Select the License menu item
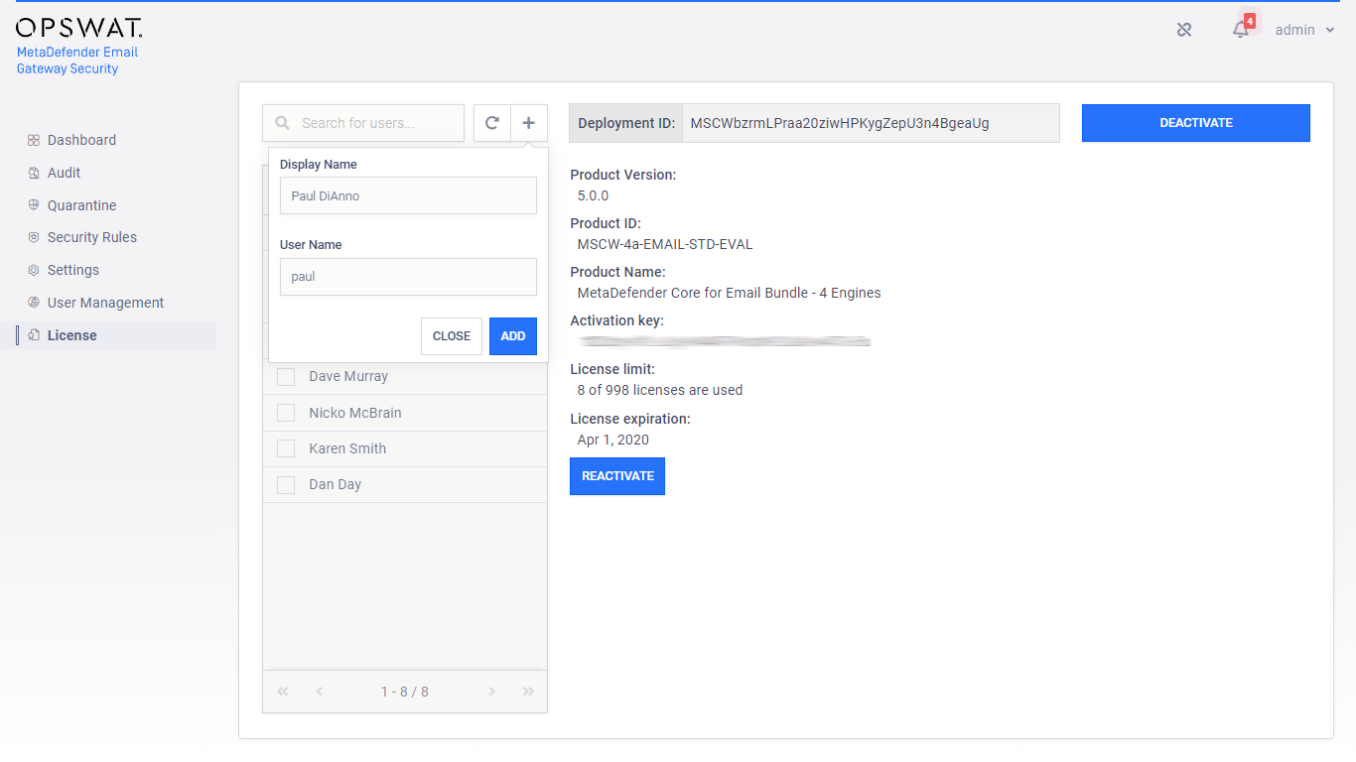The image size is (1356, 762). (72, 335)
